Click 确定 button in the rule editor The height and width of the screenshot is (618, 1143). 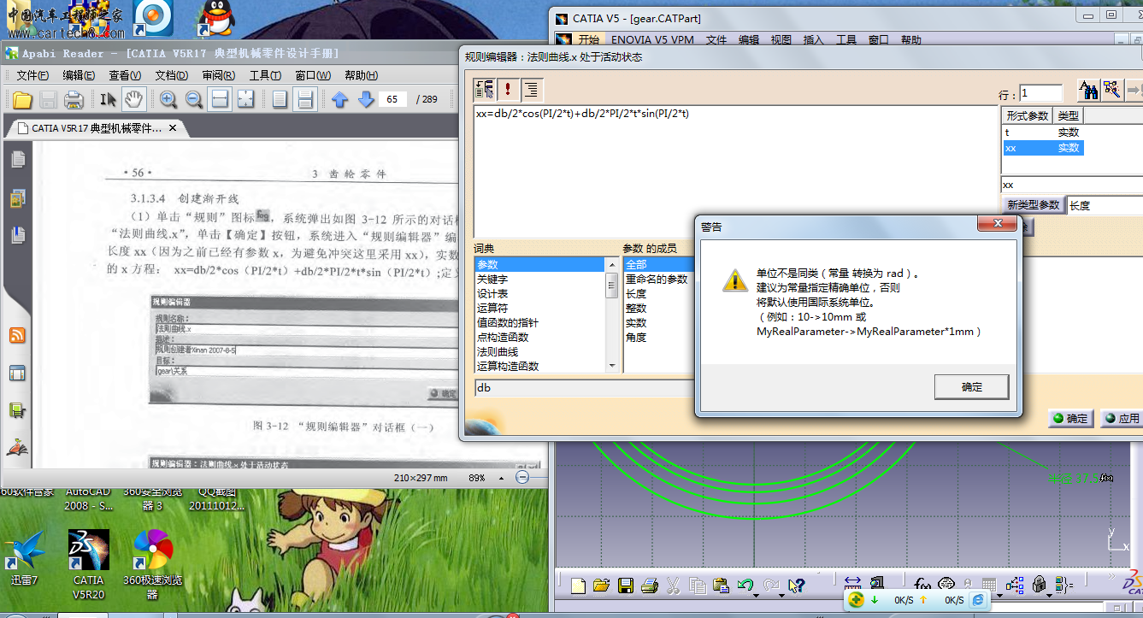[x=1070, y=419]
